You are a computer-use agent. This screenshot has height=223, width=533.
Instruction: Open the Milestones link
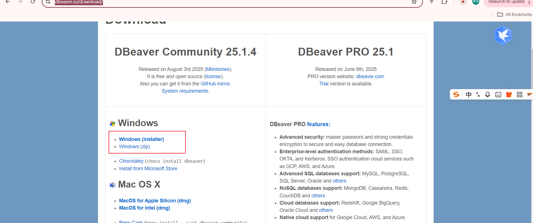pos(218,69)
